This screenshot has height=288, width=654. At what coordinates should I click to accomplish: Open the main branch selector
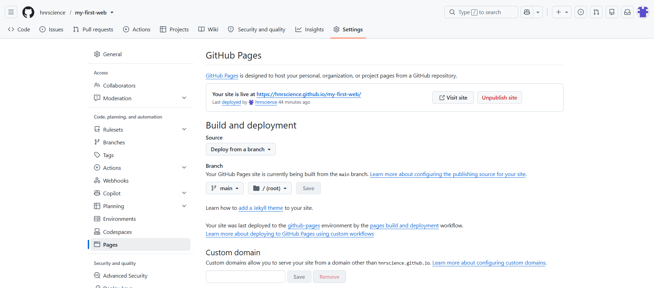coord(225,188)
